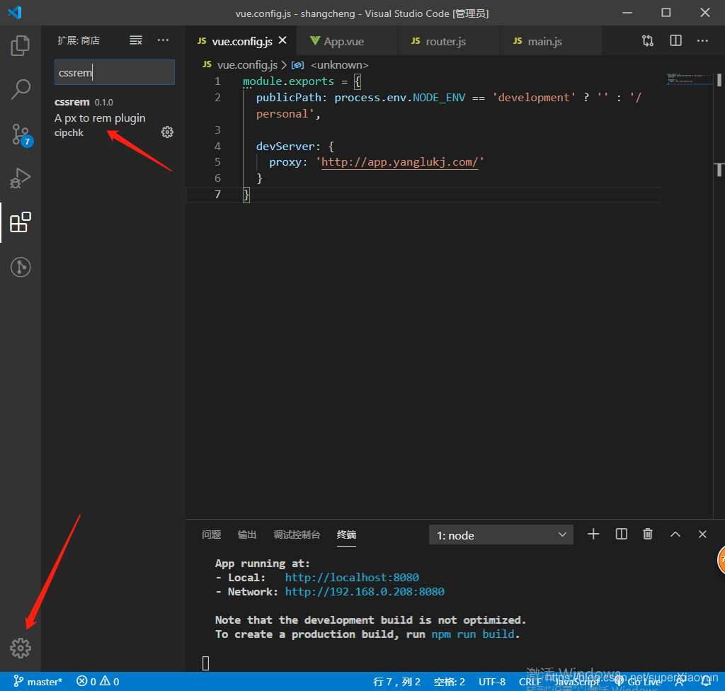The width and height of the screenshot is (725, 691).
Task: Toggle the split terminal layout
Action: 621,534
